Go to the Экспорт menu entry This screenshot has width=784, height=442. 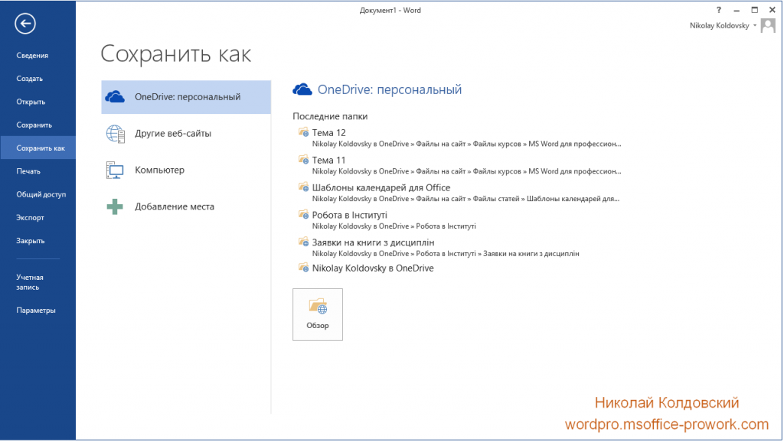(31, 217)
